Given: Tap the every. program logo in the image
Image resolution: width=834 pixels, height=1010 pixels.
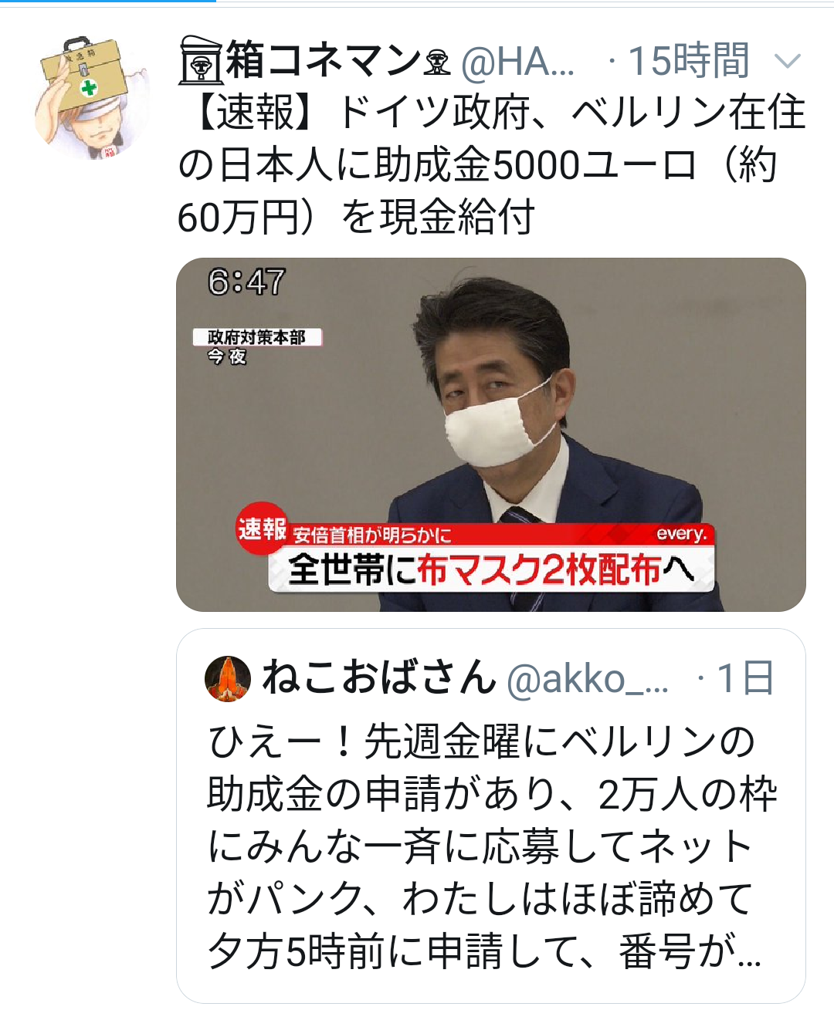Looking at the screenshot, I should click(681, 534).
